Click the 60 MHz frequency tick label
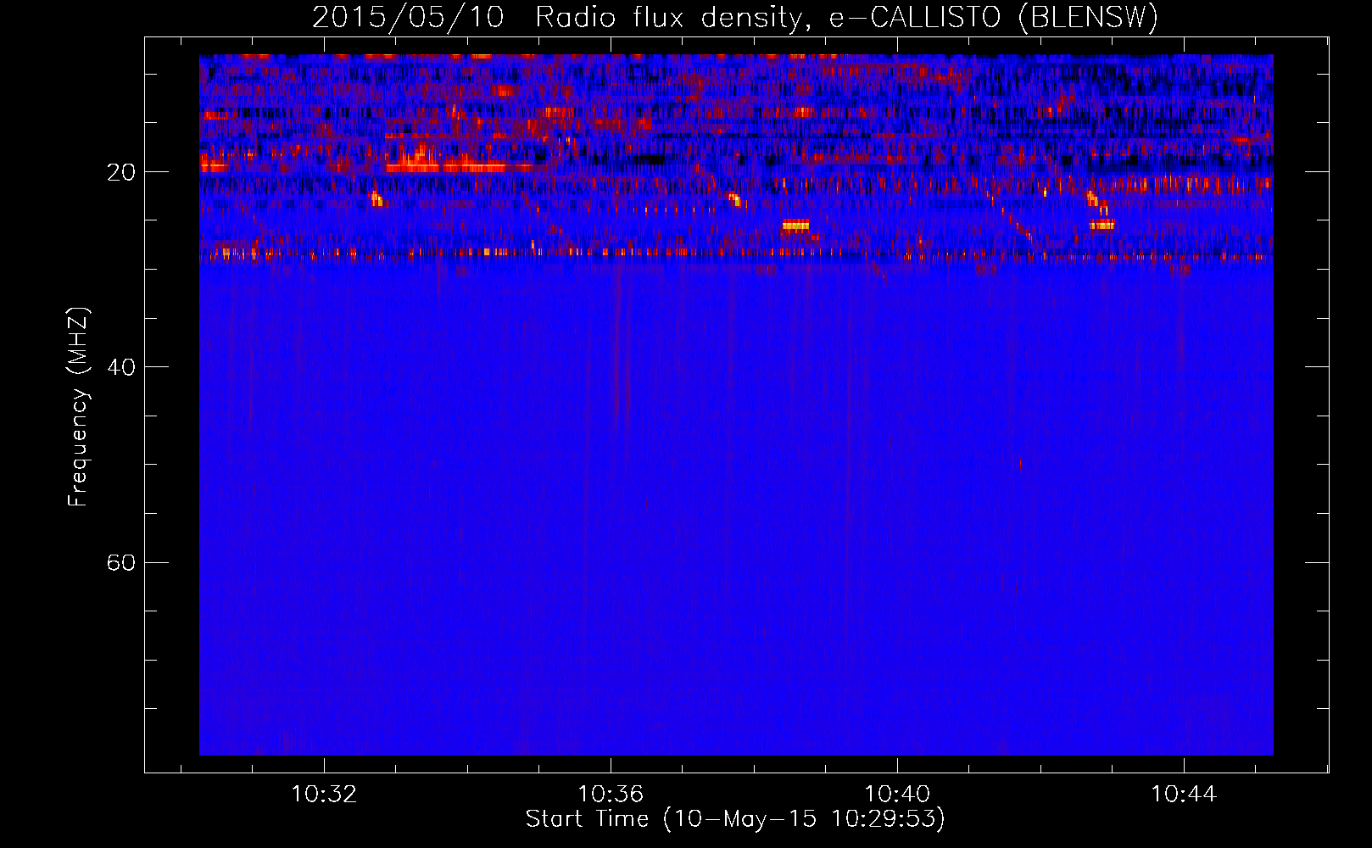 120,562
